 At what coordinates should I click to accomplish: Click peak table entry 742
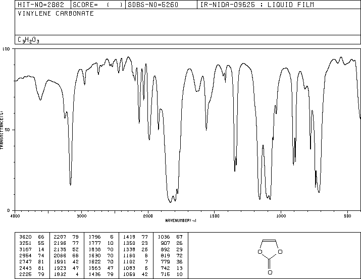pyautogui.click(x=165, y=268)
